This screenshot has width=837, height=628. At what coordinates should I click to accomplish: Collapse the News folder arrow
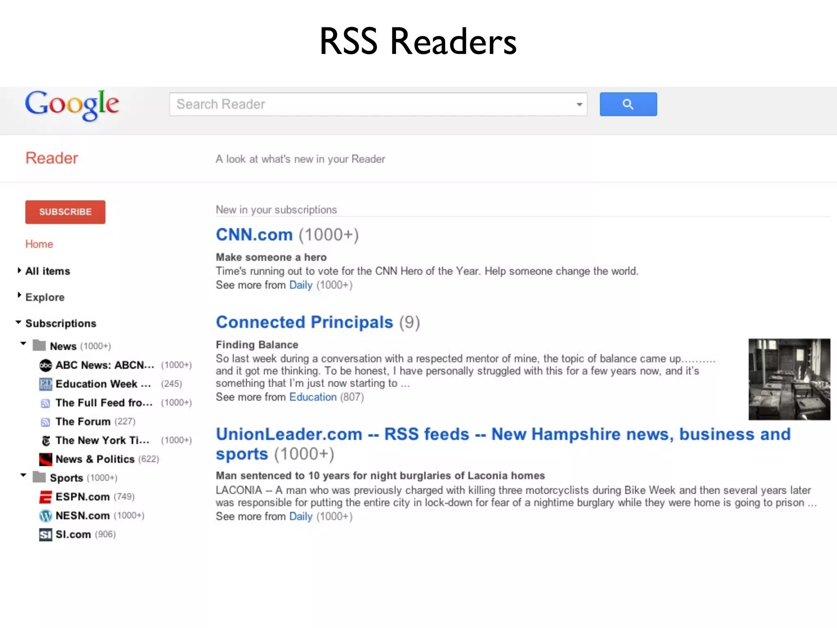(x=23, y=343)
